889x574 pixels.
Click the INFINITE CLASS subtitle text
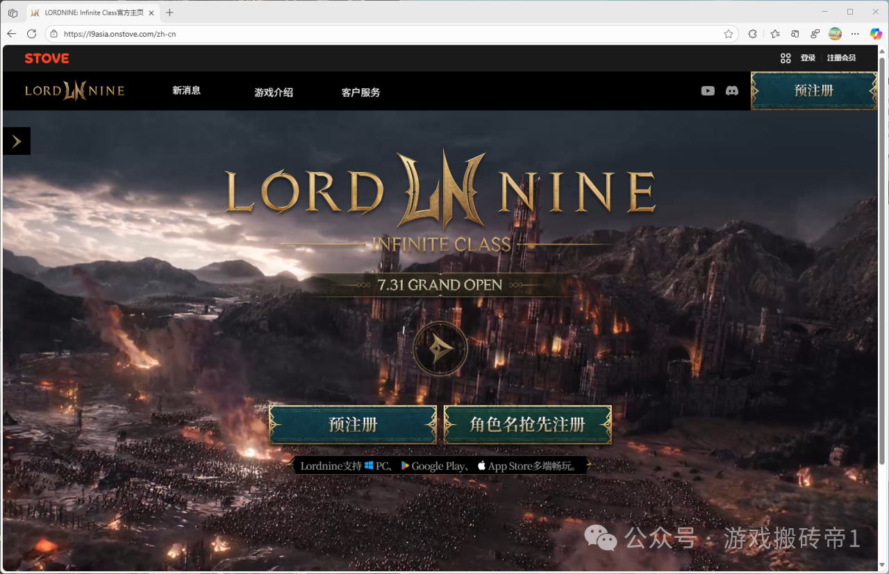pos(441,244)
